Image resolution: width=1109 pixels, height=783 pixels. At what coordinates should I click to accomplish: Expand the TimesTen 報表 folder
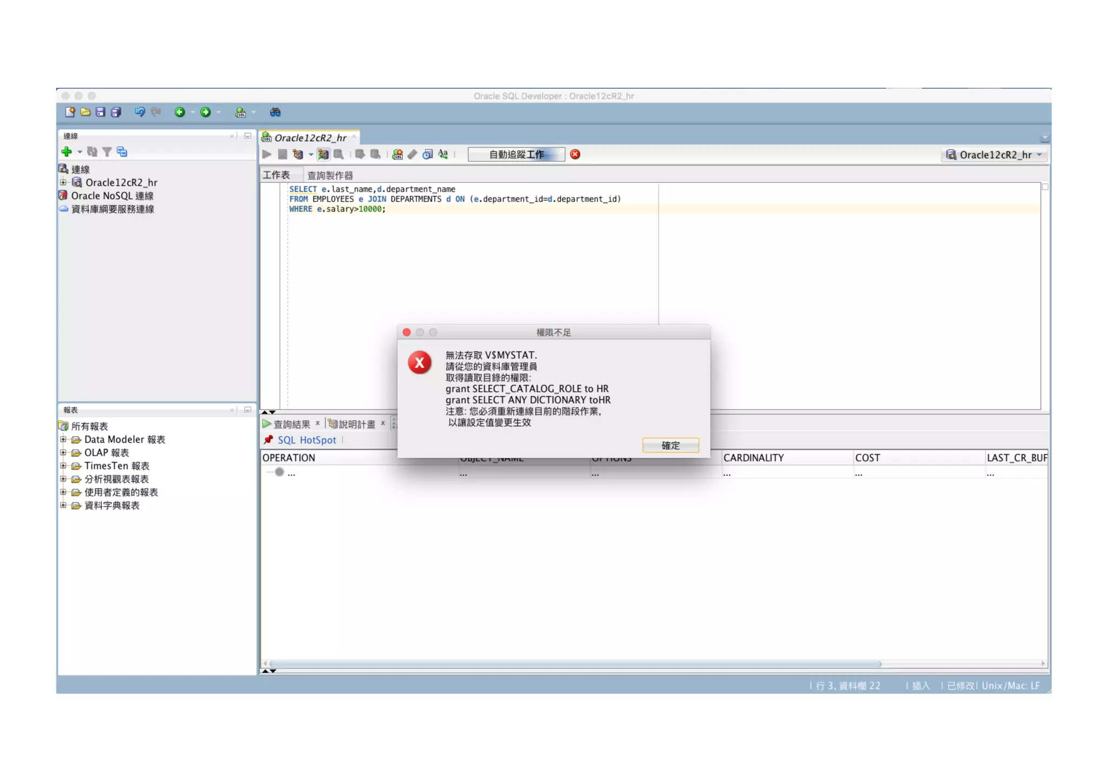pyautogui.click(x=63, y=465)
